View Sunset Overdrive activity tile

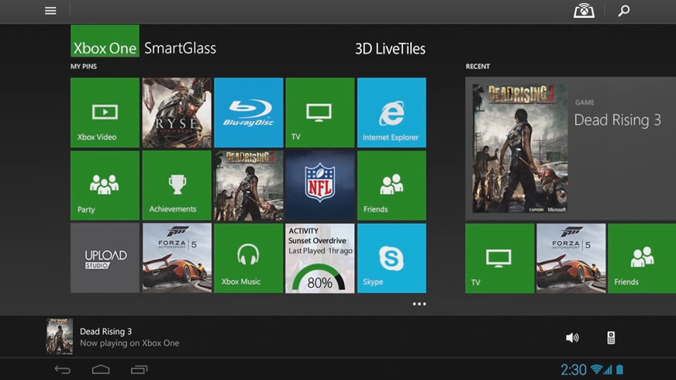(320, 258)
